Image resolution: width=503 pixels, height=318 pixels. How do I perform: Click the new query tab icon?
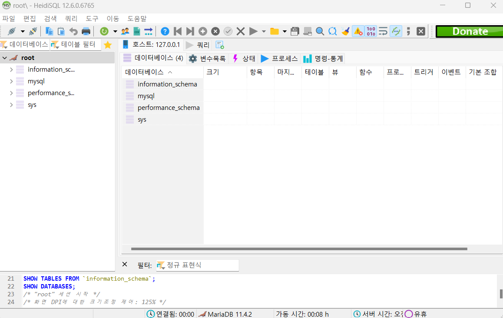(x=220, y=45)
